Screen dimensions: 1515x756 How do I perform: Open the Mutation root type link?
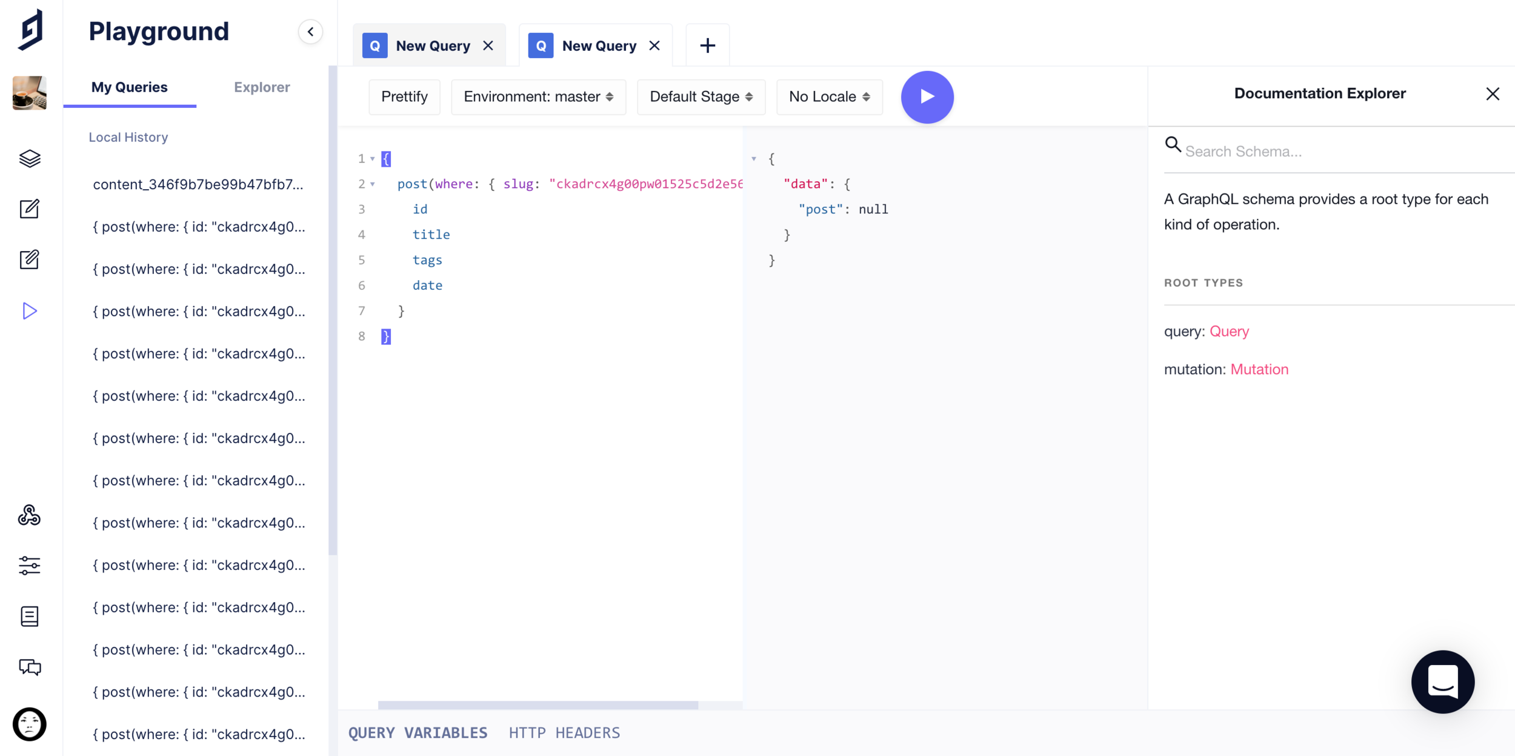click(x=1259, y=369)
